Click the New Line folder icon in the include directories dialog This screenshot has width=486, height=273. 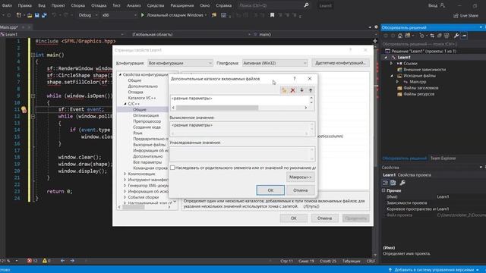(284, 90)
